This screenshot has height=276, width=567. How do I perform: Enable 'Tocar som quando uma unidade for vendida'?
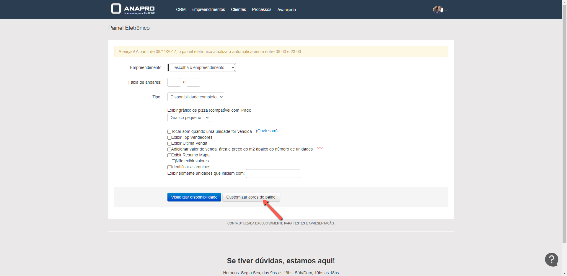169,132
